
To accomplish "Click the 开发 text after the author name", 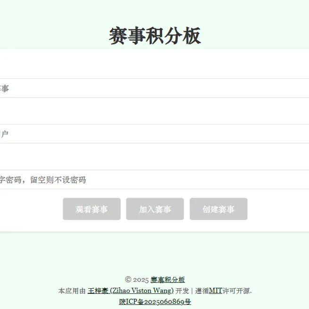I will pyautogui.click(x=182, y=291).
